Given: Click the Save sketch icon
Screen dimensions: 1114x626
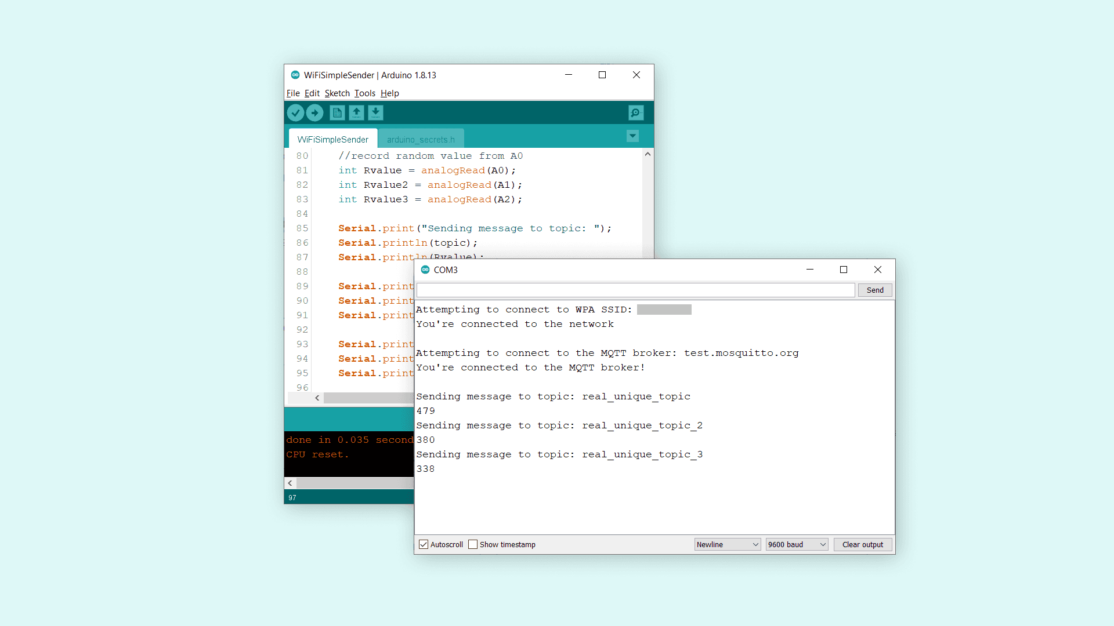Looking at the screenshot, I should (375, 112).
